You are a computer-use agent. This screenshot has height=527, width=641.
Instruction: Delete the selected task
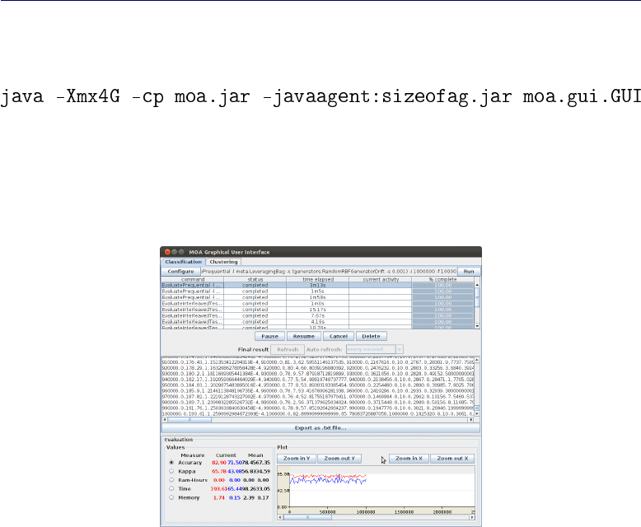[x=372, y=336]
